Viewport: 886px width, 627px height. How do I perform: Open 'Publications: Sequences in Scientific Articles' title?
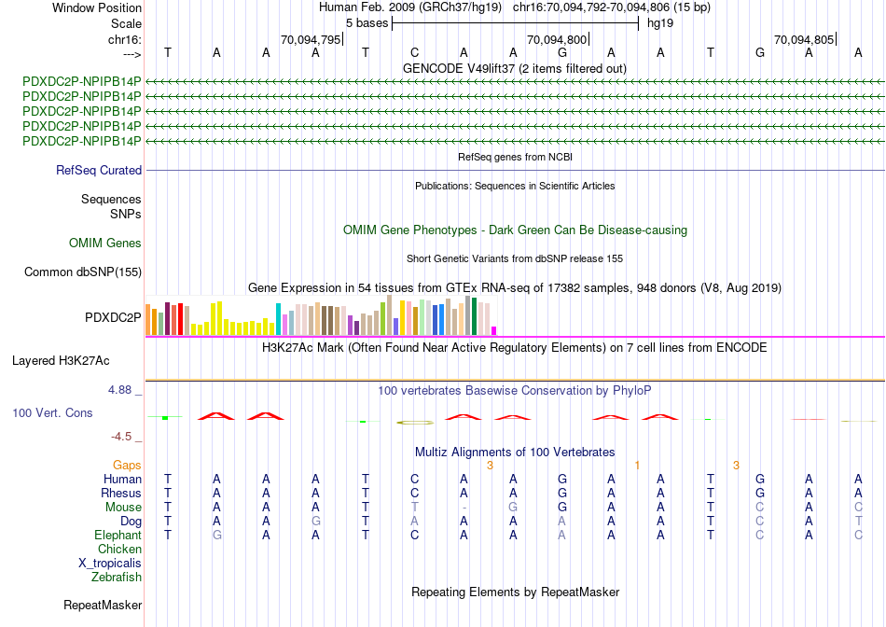point(515,186)
